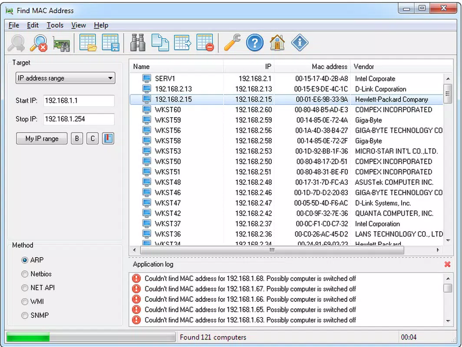Sort by the Name column header
This screenshot has width=462, height=347.
tap(176, 67)
